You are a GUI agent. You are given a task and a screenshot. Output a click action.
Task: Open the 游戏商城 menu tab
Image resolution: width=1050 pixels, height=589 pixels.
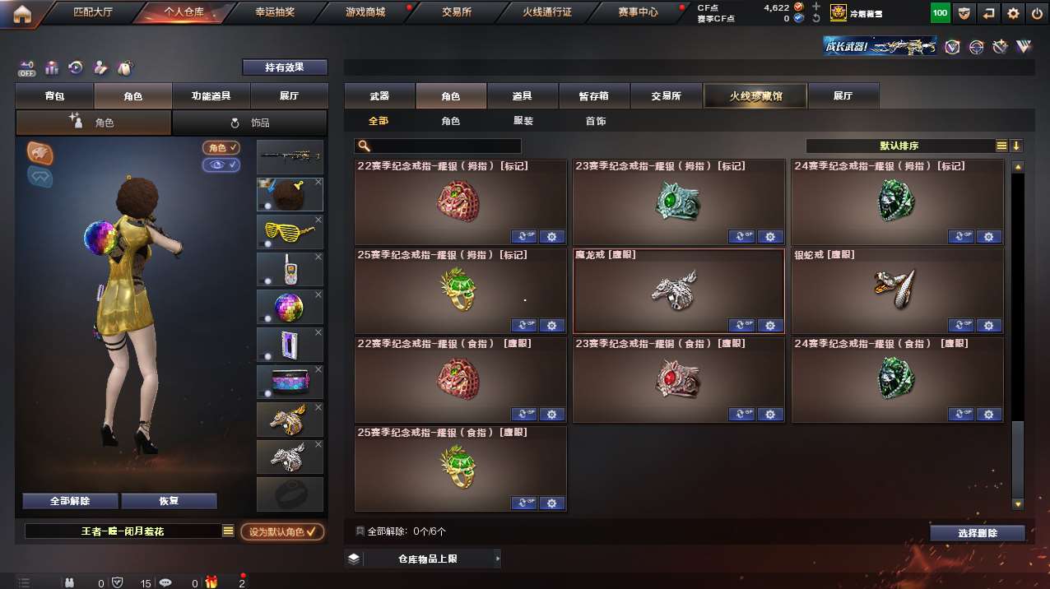point(365,12)
